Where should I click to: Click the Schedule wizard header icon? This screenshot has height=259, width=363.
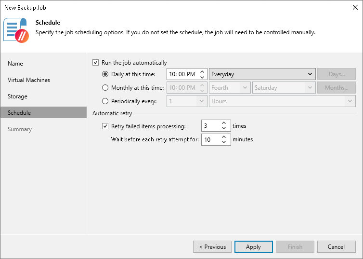(16, 30)
